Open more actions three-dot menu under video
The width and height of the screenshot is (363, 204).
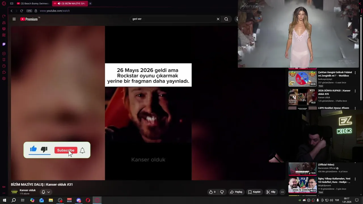282,192
